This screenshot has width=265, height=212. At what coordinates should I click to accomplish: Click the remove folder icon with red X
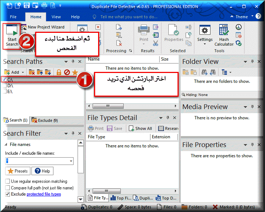pyautogui.click(x=31, y=72)
